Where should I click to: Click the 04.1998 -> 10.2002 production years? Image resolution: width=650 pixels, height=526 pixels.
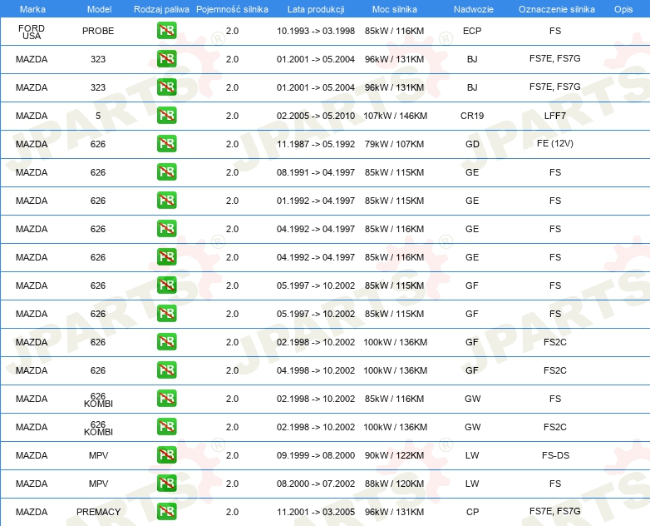coord(316,370)
